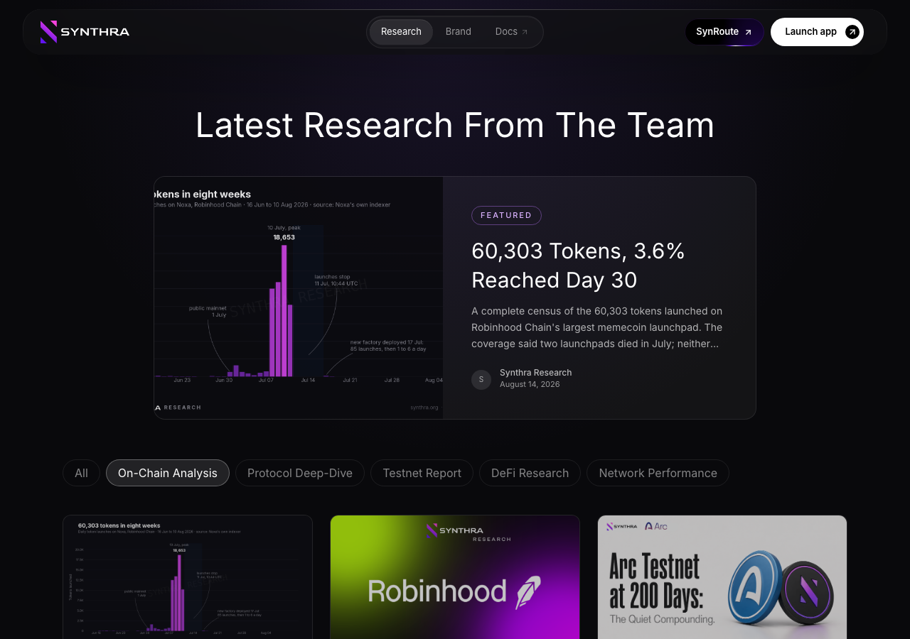
Task: Open the Robinhood research card
Action: pos(455,577)
